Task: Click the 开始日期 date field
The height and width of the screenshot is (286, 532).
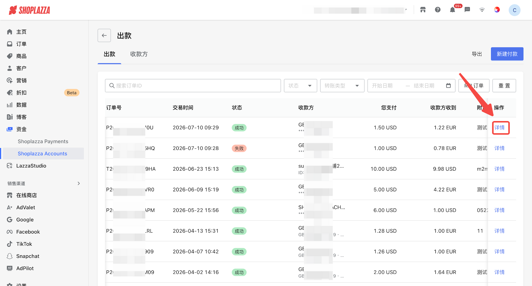Action: click(x=382, y=86)
